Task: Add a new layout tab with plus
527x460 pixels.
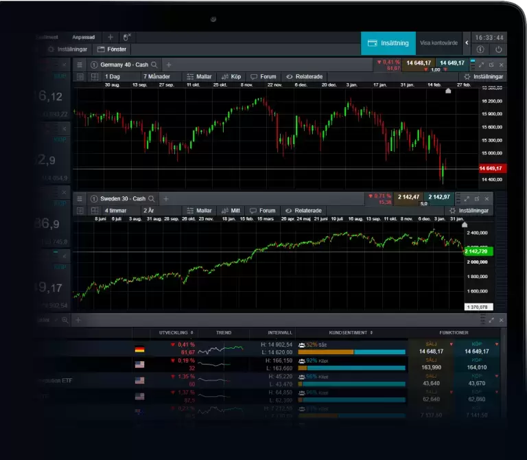Action: click(110, 37)
